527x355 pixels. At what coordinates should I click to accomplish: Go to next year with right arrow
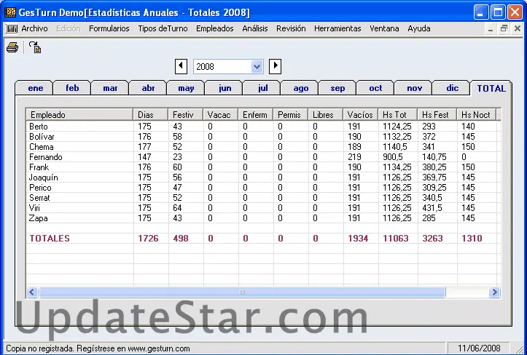pos(275,66)
